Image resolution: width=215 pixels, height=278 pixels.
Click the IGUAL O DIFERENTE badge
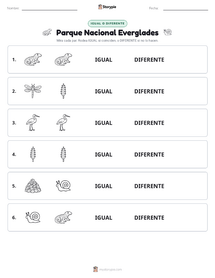[x=107, y=23]
